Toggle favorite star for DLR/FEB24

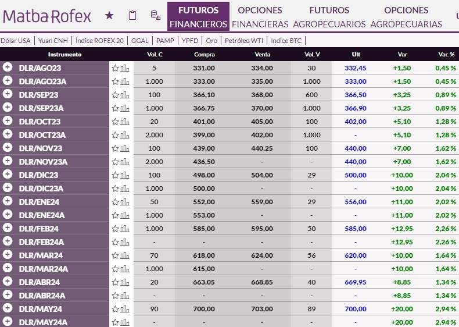(x=115, y=229)
